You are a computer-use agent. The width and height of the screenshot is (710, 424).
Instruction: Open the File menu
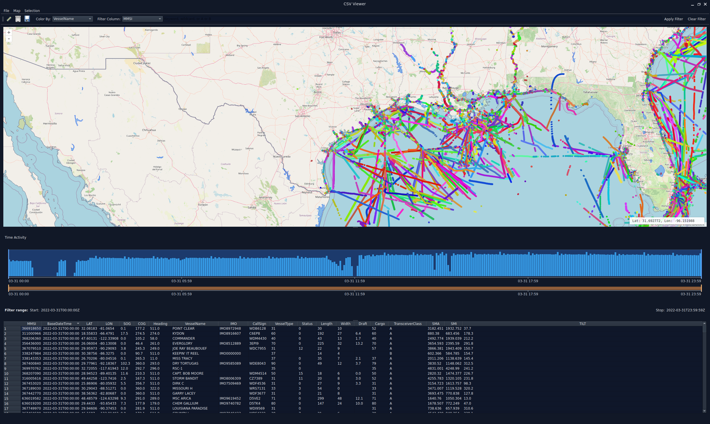[6, 11]
